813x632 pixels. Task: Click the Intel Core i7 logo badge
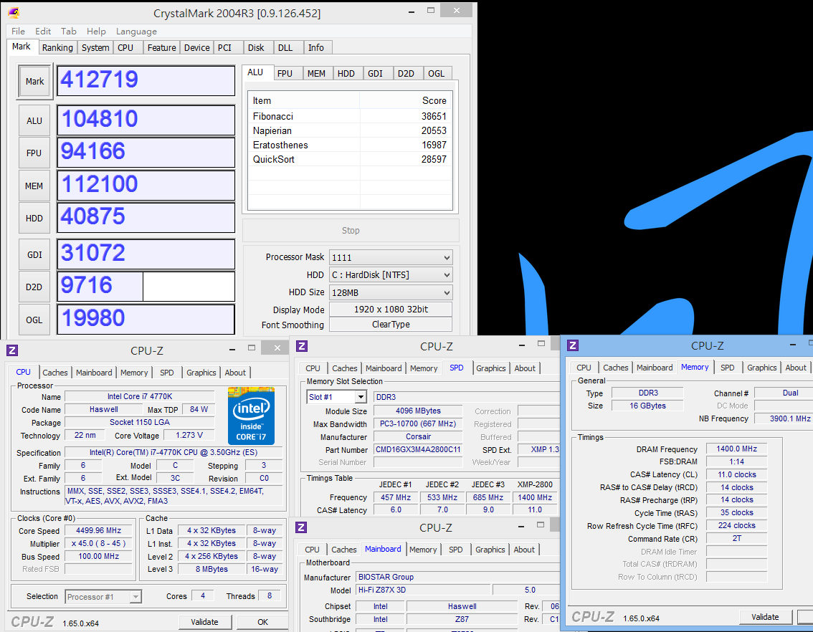pyautogui.click(x=251, y=416)
